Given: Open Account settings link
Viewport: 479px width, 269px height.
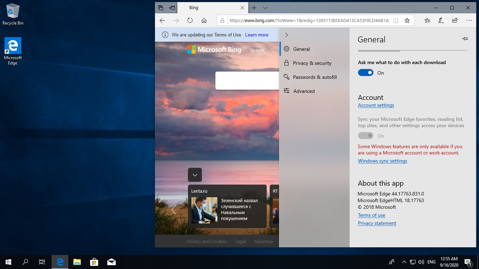Looking at the screenshot, I should point(376,105).
